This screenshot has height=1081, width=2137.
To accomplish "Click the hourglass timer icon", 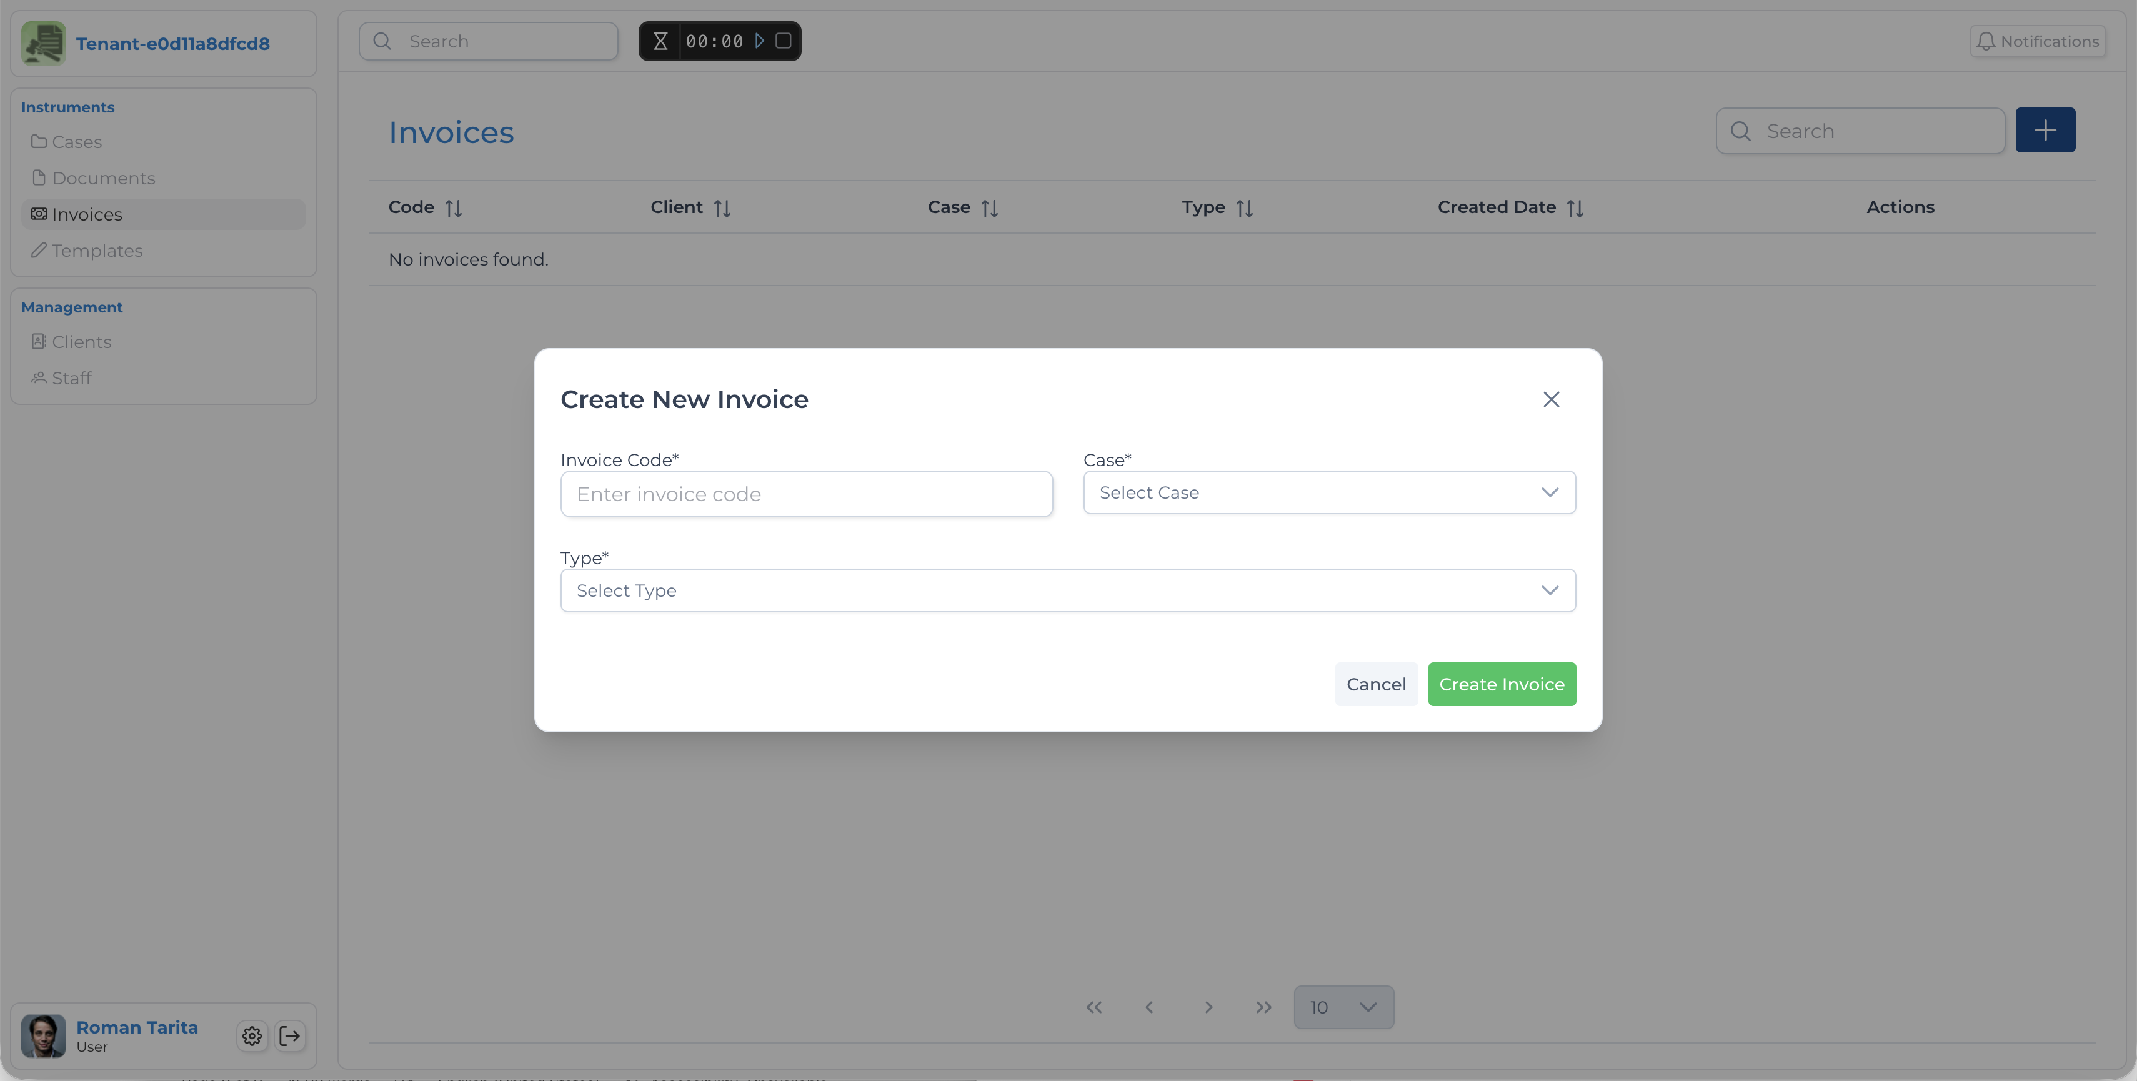I will click(660, 41).
